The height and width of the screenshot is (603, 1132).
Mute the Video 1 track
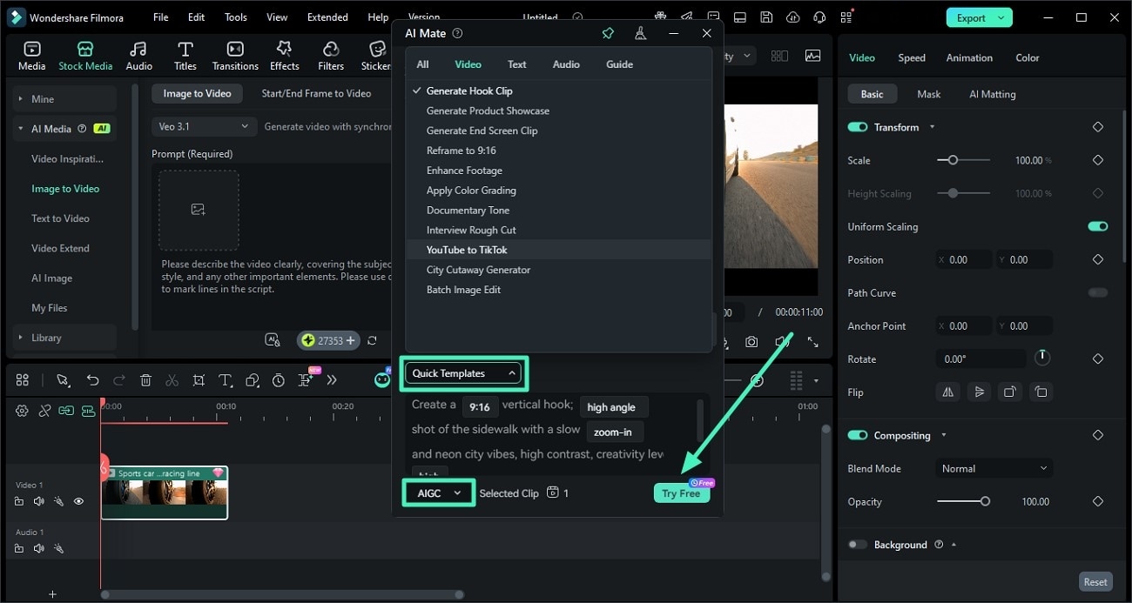click(38, 501)
